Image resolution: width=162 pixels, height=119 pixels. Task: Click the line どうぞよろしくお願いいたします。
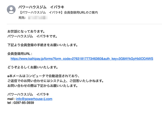coord(33,67)
